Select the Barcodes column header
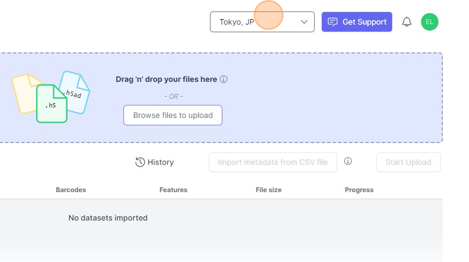This screenshot has height=262, width=469. click(71, 190)
